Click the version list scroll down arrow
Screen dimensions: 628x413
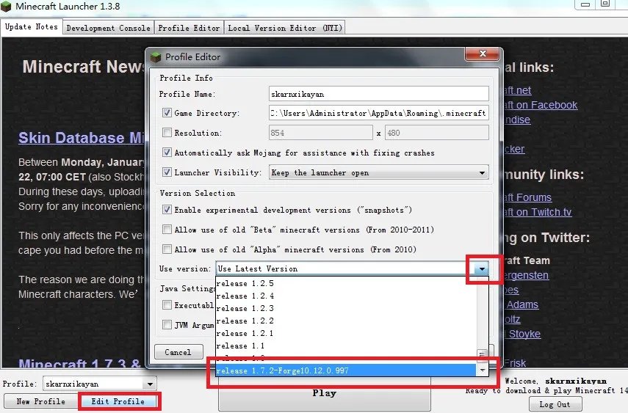(483, 370)
